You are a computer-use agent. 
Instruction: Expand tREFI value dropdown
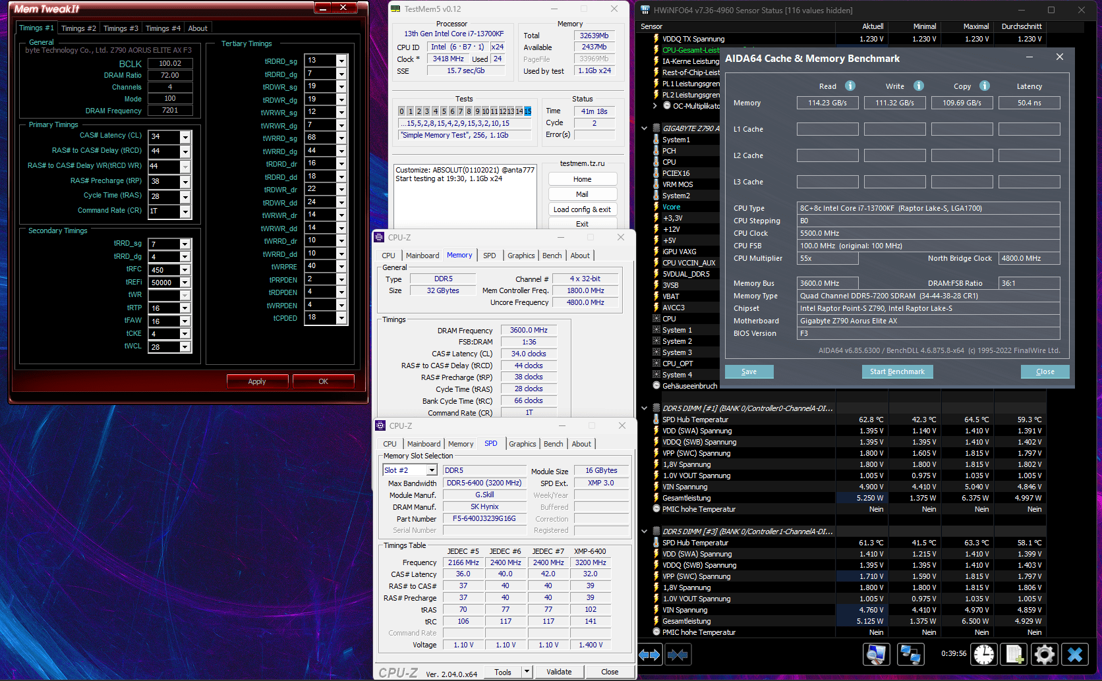[185, 283]
